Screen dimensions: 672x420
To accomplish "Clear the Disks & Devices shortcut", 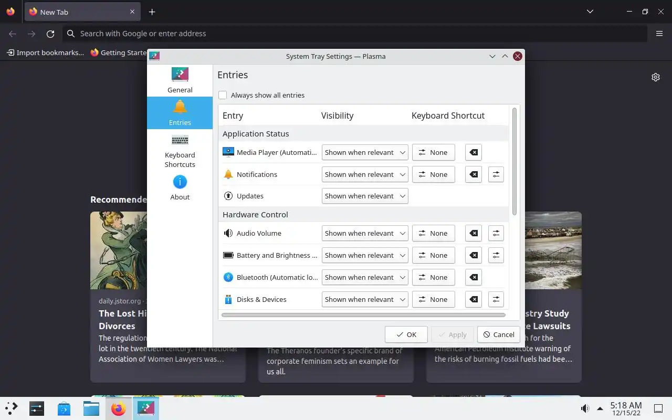I will [x=474, y=299].
